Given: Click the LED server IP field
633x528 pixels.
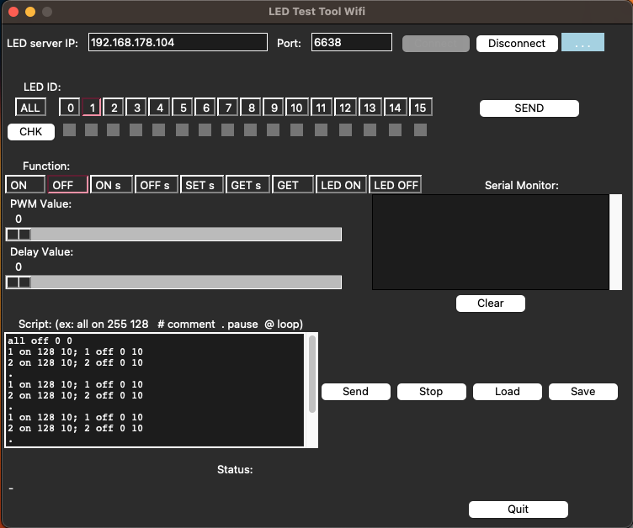Looking at the screenshot, I should (x=177, y=42).
